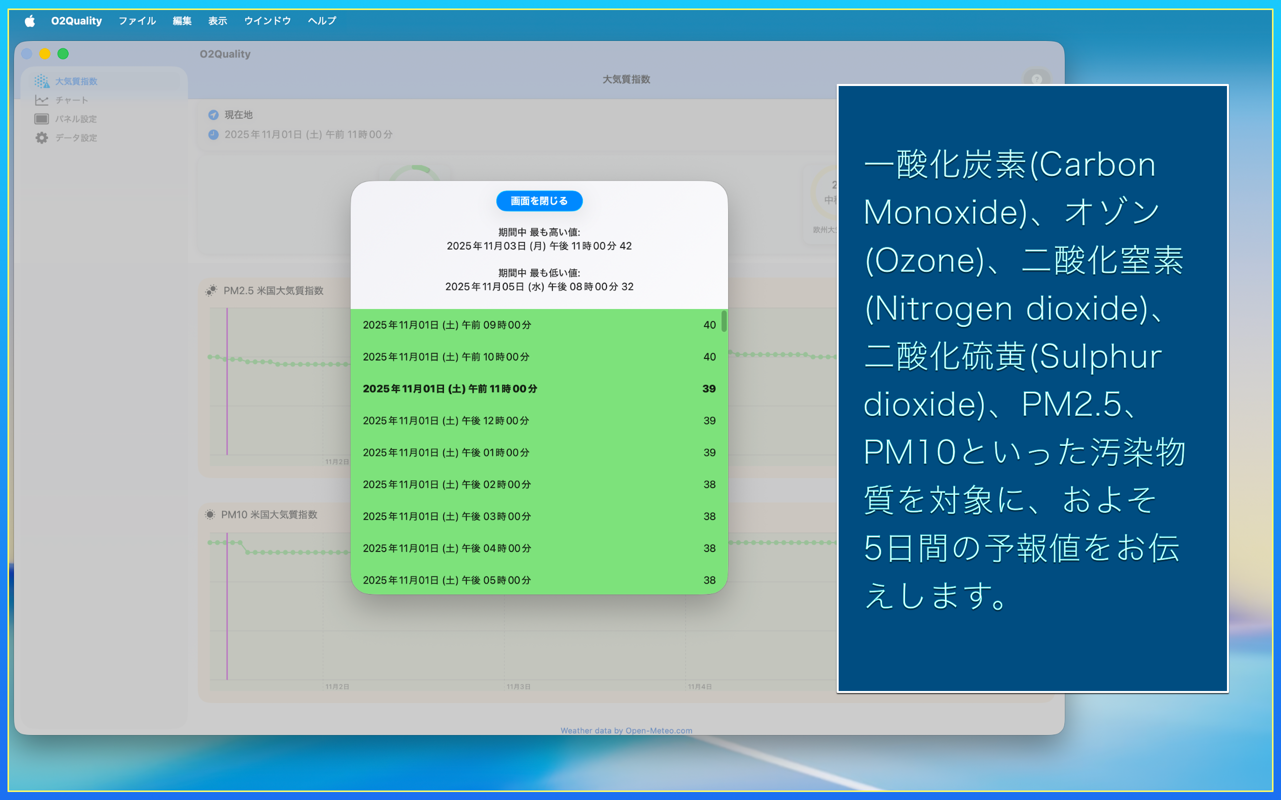Screen dimensions: 1281x800
Task: Select パネル設定 in the sidebar
Action: 76,119
